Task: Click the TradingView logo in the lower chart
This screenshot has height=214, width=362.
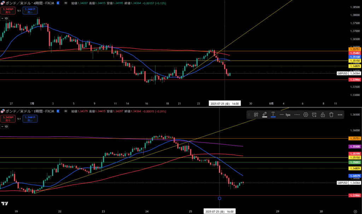Action: (x=5, y=204)
